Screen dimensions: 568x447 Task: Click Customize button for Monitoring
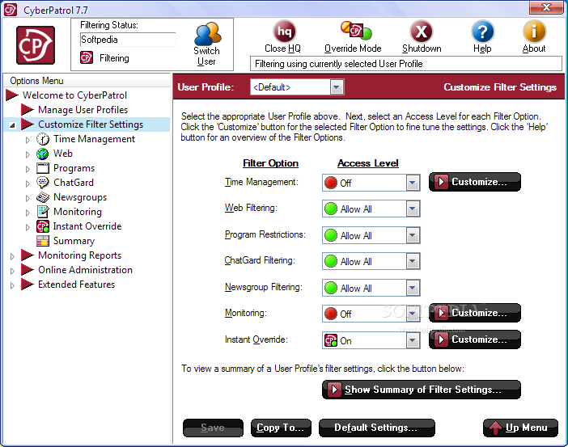pyautogui.click(x=474, y=313)
